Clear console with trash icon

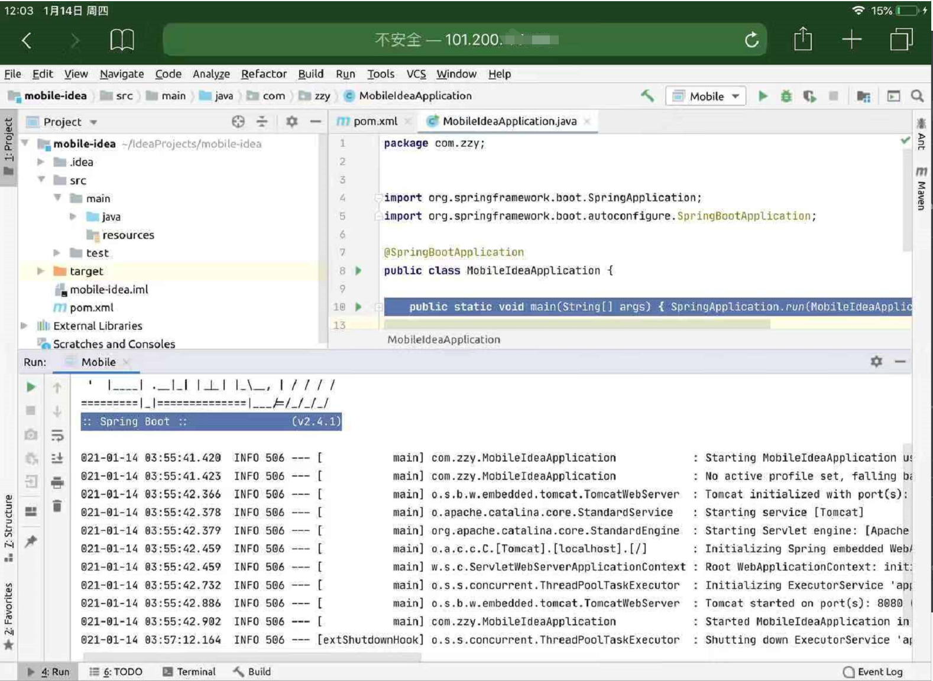point(57,506)
